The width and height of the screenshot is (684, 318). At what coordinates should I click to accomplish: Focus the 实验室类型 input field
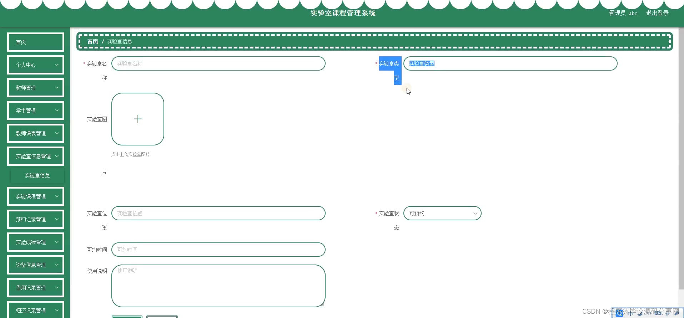(510, 63)
